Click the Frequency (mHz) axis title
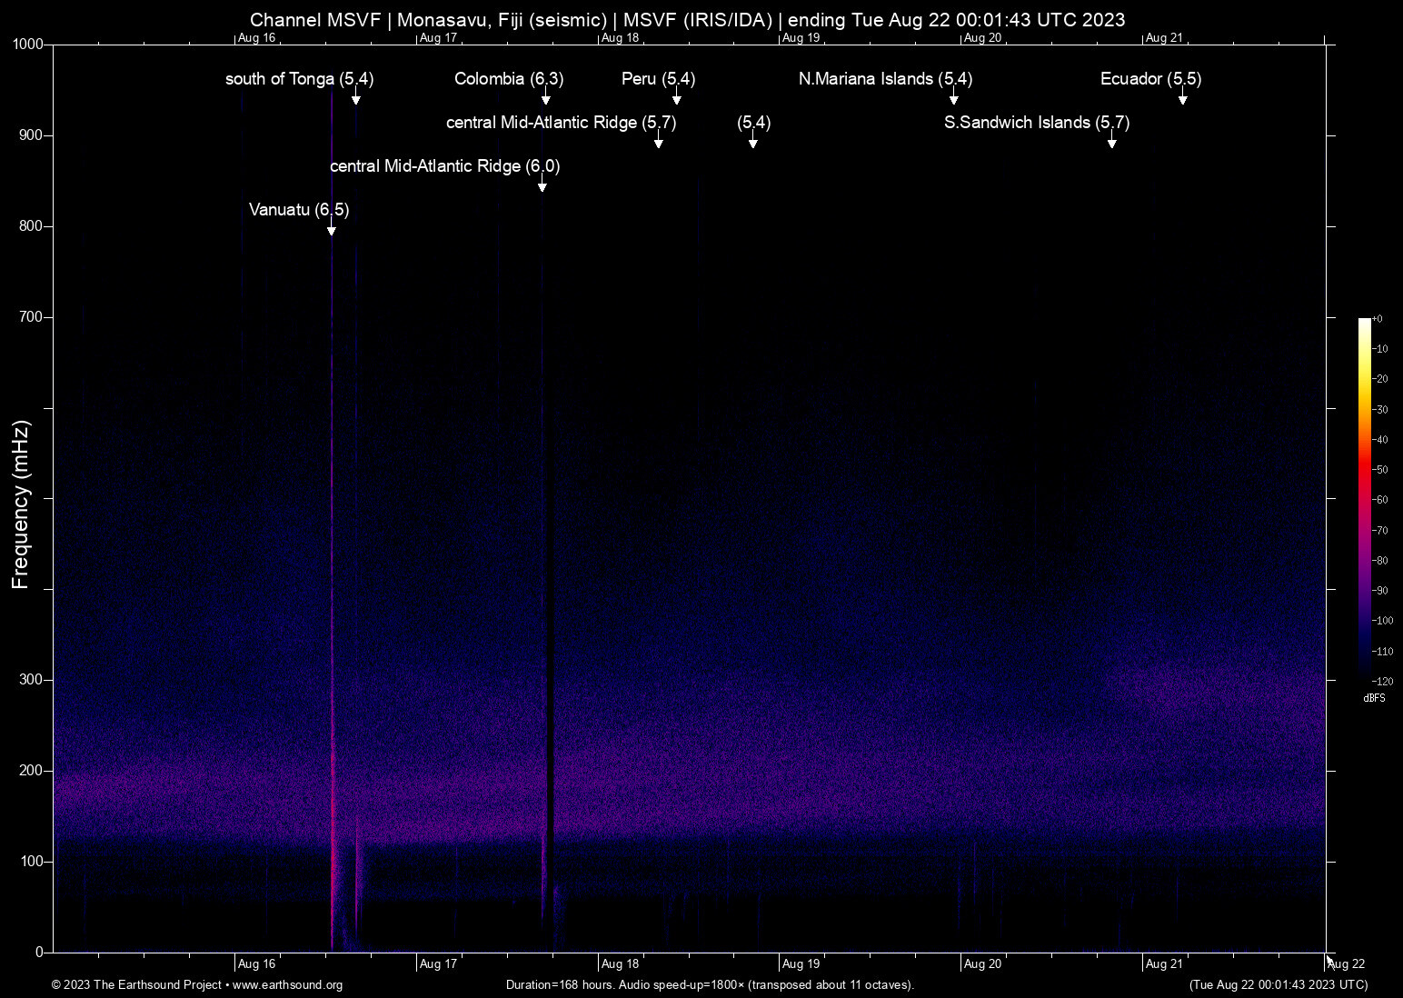The width and height of the screenshot is (1403, 998). 21,504
